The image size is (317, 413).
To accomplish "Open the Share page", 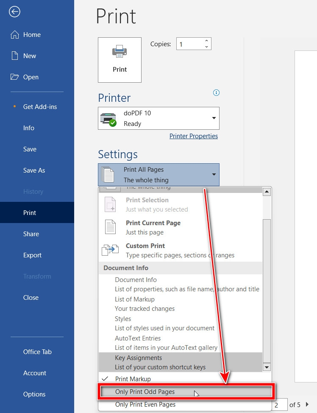I will point(37,234).
